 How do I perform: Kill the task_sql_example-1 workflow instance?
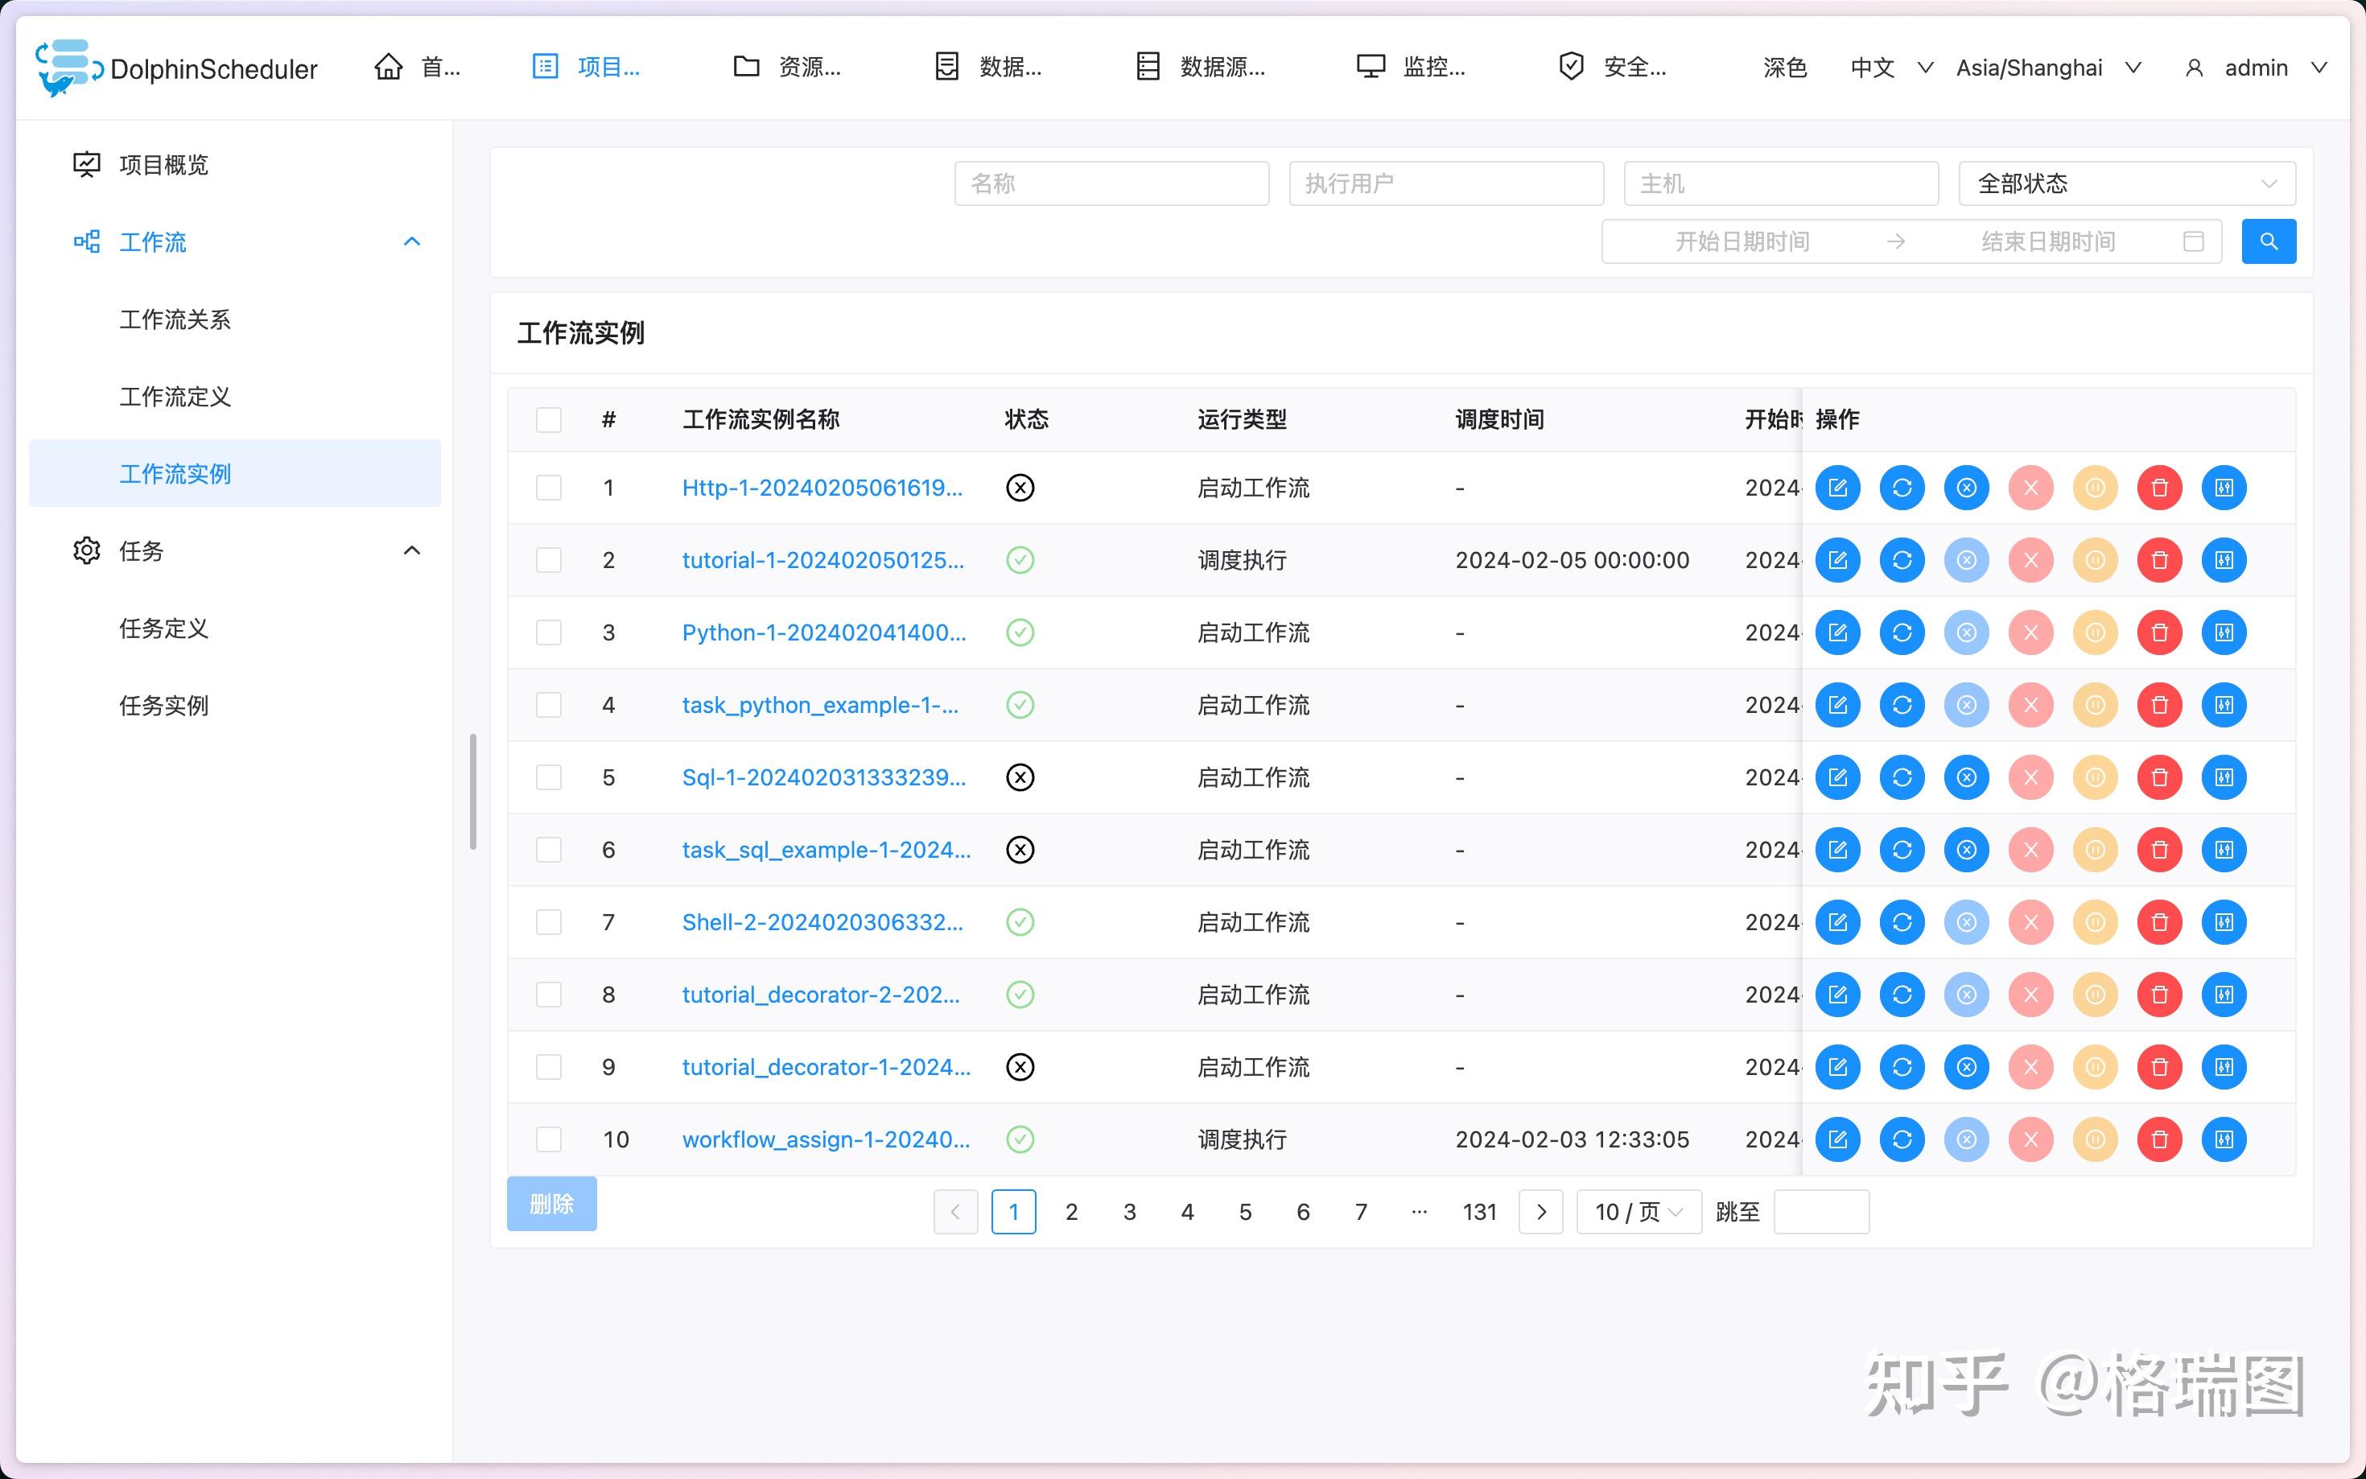tap(2031, 849)
